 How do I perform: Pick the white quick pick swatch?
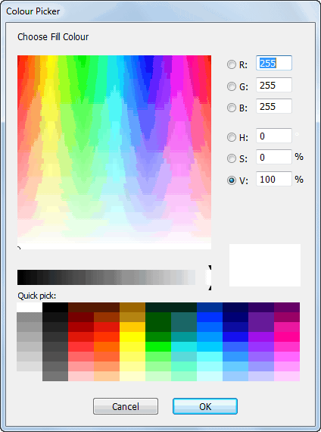(30, 308)
